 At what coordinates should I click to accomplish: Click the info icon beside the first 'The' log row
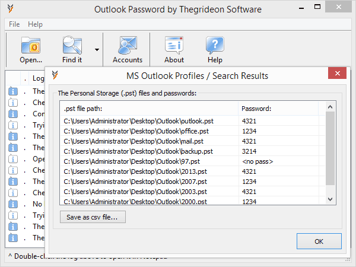(13, 91)
